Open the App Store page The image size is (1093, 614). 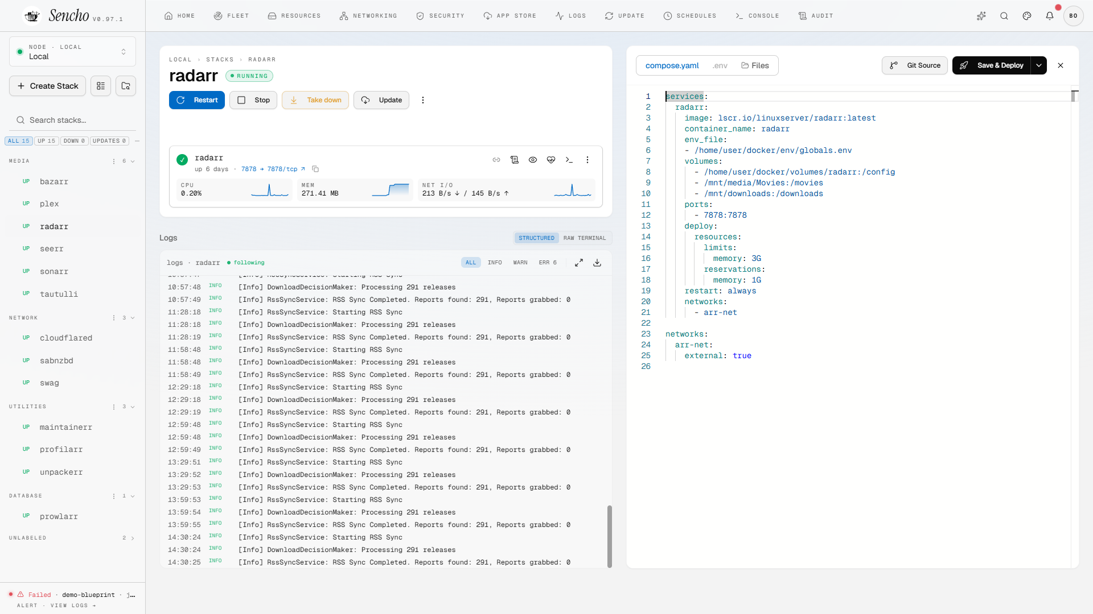509,16
